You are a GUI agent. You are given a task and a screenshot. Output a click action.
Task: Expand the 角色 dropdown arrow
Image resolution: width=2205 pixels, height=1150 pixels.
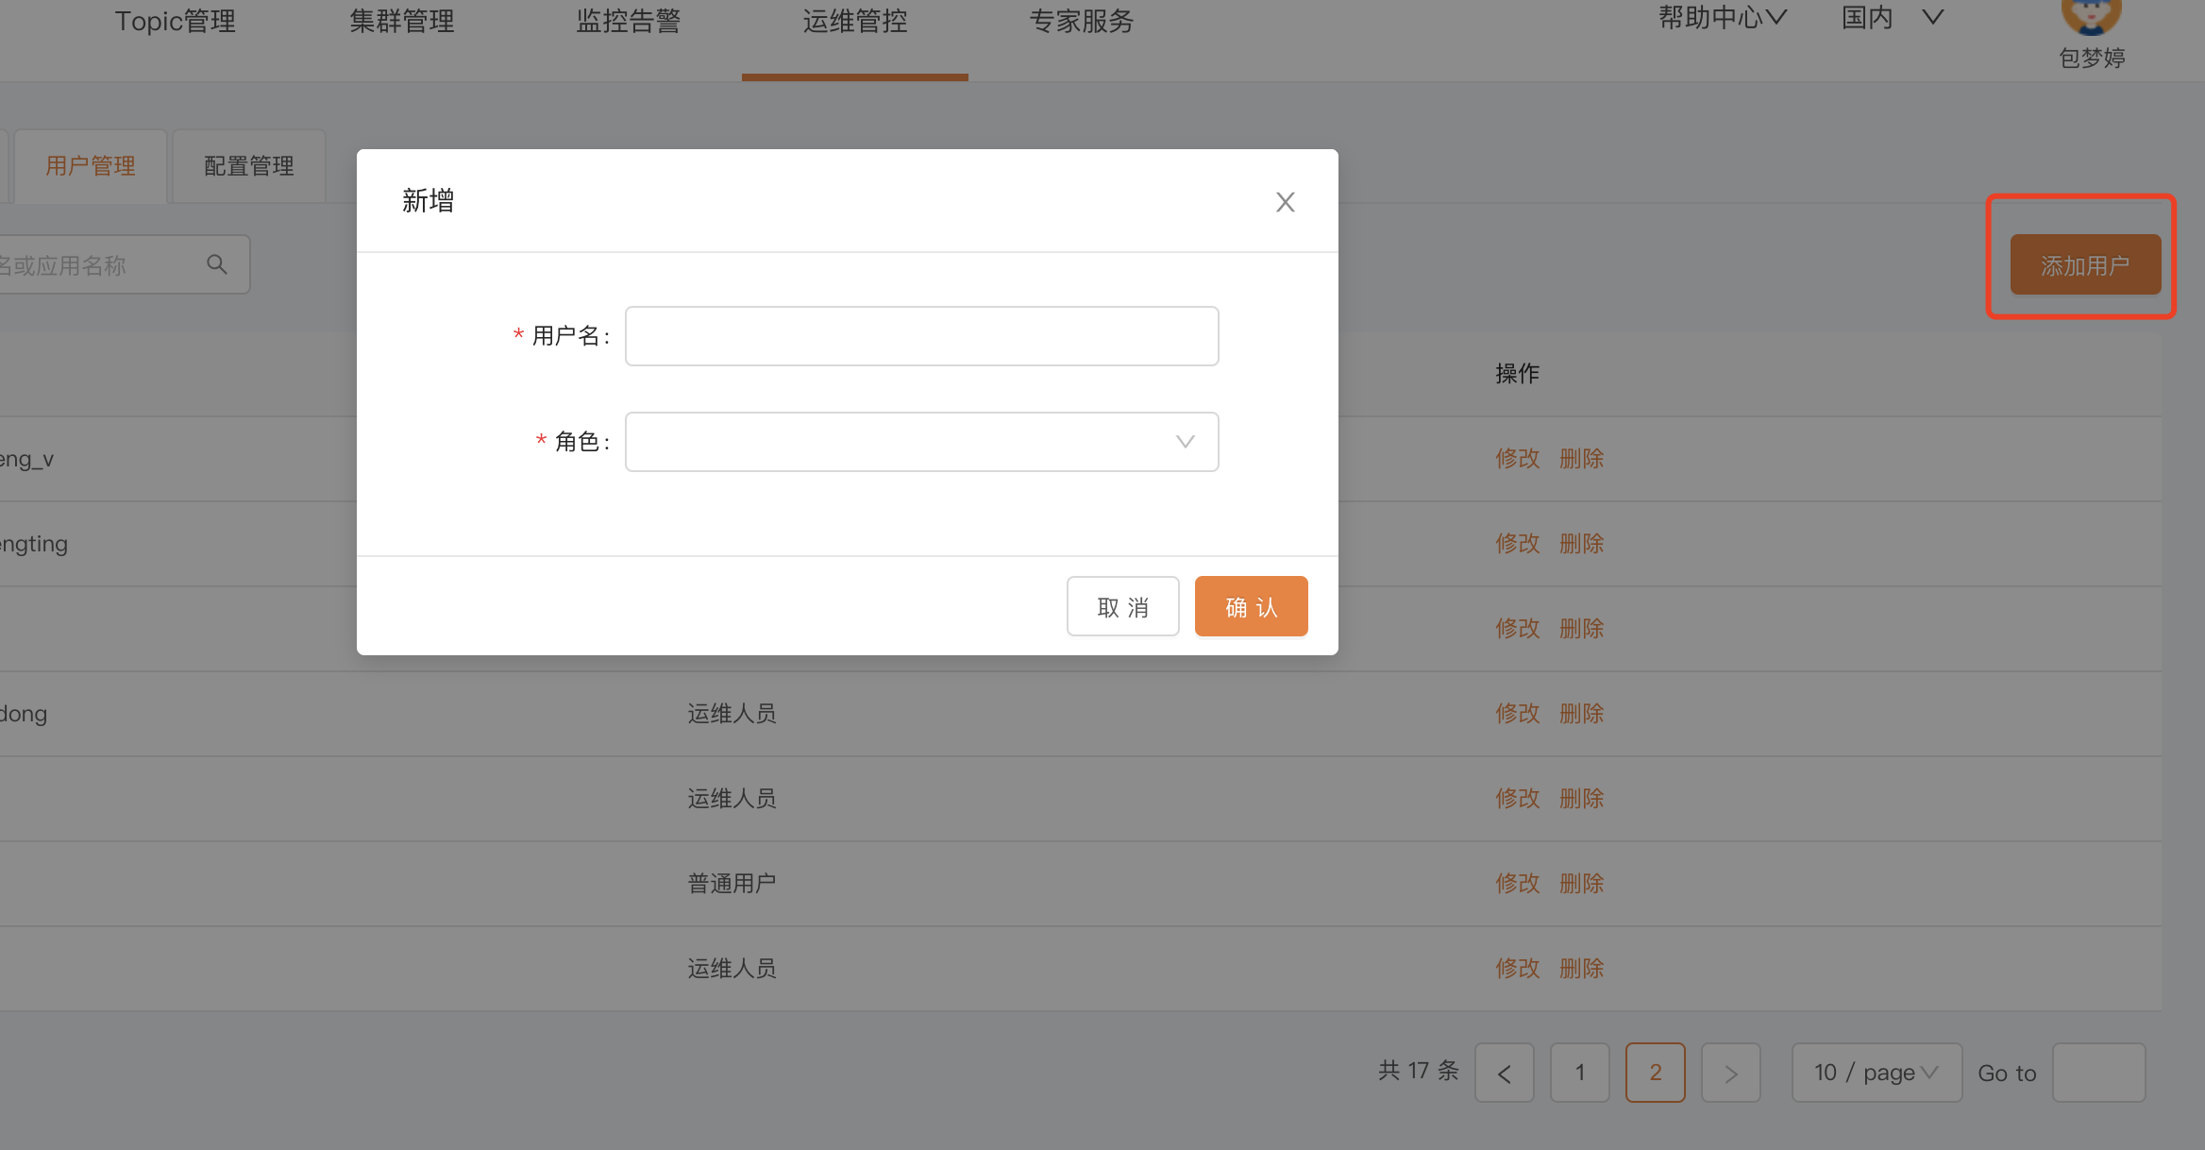coord(1185,442)
